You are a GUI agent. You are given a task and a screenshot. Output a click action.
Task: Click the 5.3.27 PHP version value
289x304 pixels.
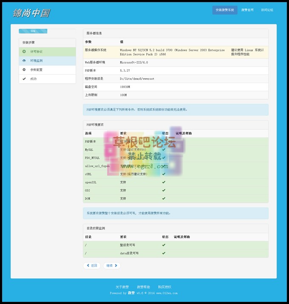click(125, 70)
